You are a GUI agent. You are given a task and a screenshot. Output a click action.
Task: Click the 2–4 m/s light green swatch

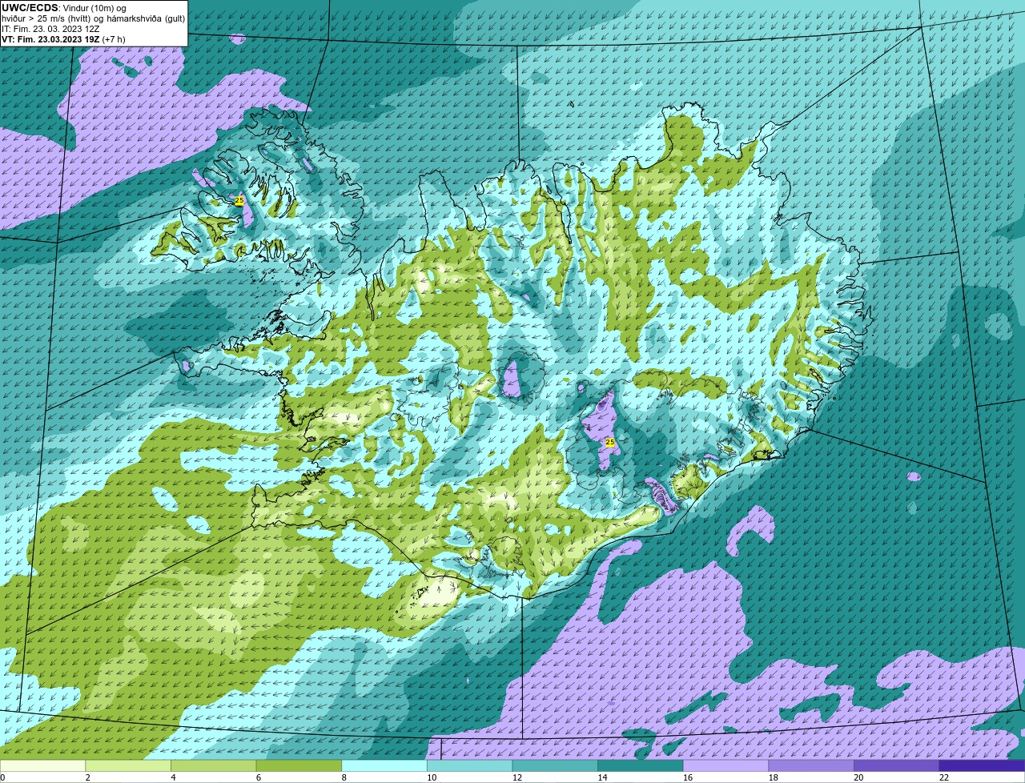pyautogui.click(x=128, y=766)
